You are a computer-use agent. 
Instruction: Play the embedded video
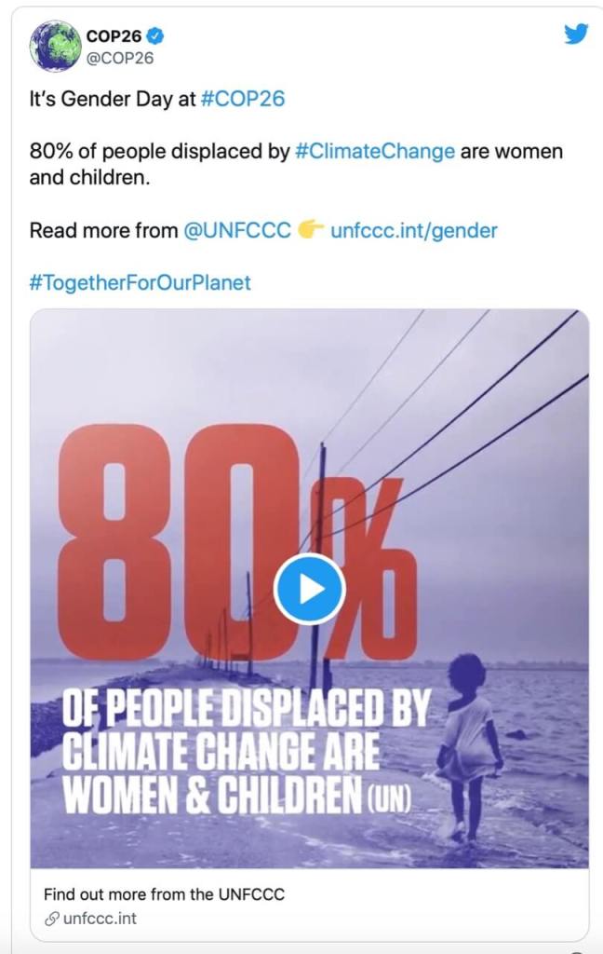309,589
